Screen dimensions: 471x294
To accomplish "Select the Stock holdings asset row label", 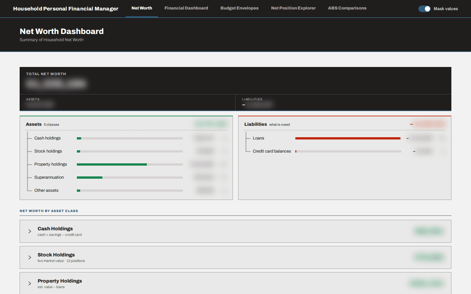I will pos(48,151).
